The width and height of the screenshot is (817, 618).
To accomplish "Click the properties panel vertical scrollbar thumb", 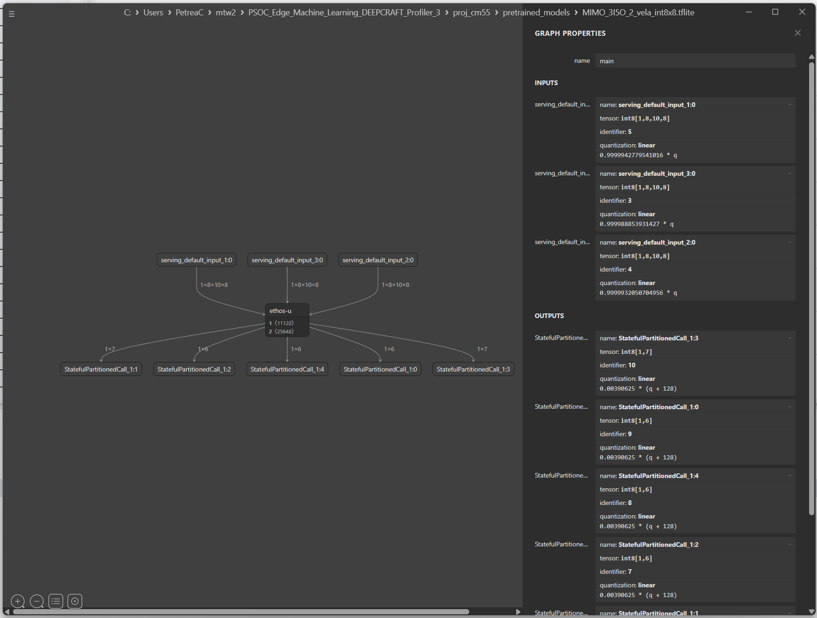I will 811,288.
